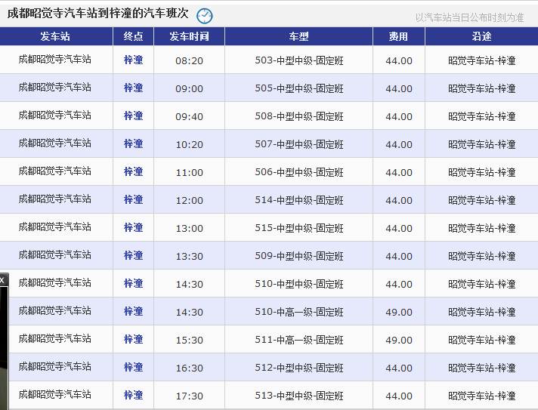Click the 513-中型中级-固定班 vehicle type cell

[299, 396]
